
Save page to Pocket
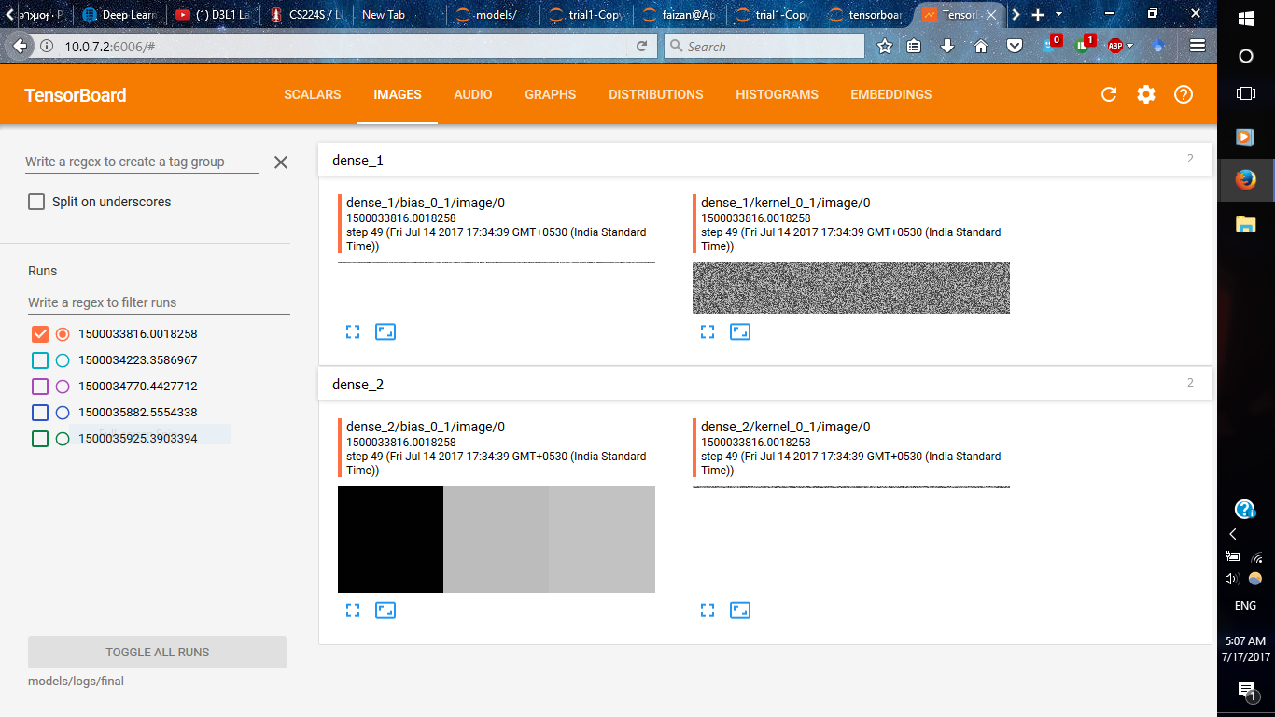(x=1015, y=46)
